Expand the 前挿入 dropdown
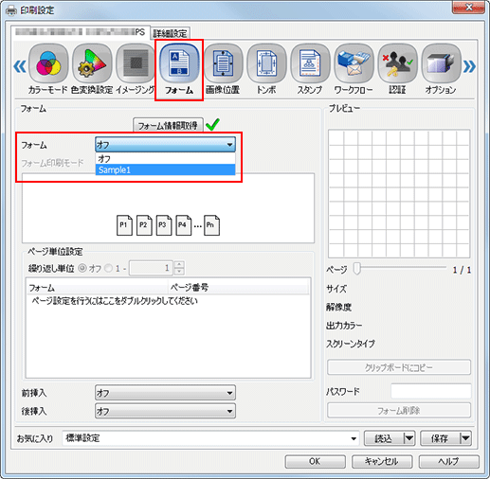 [x=165, y=393]
